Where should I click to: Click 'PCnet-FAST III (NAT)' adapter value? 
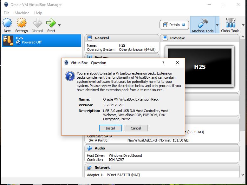pyautogui.click(x=123, y=175)
